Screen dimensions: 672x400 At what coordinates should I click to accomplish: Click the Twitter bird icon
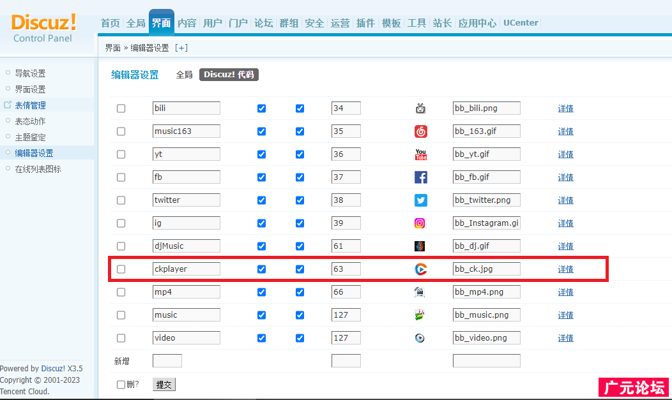pyautogui.click(x=420, y=200)
